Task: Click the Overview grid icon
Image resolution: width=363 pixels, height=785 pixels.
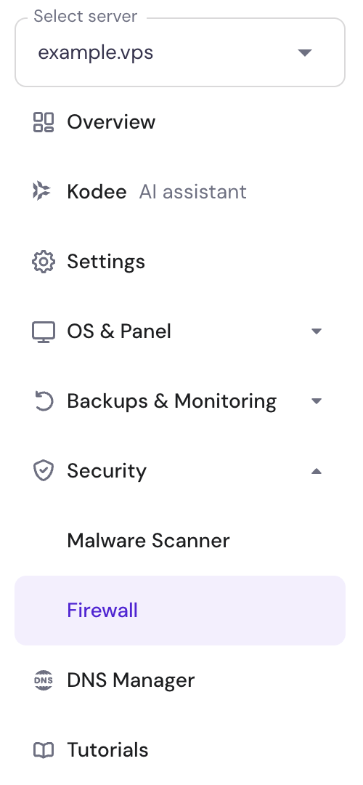Action: pos(44,122)
